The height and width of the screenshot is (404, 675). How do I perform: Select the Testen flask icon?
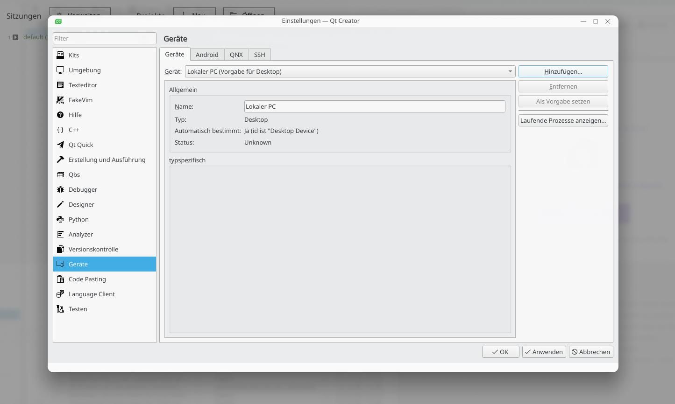click(60, 309)
